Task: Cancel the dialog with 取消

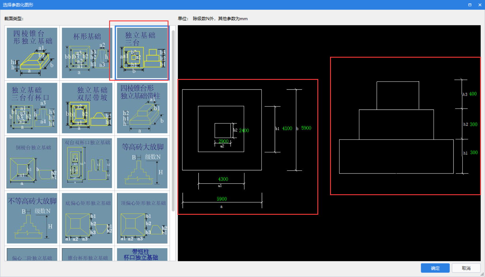Action: 466,268
